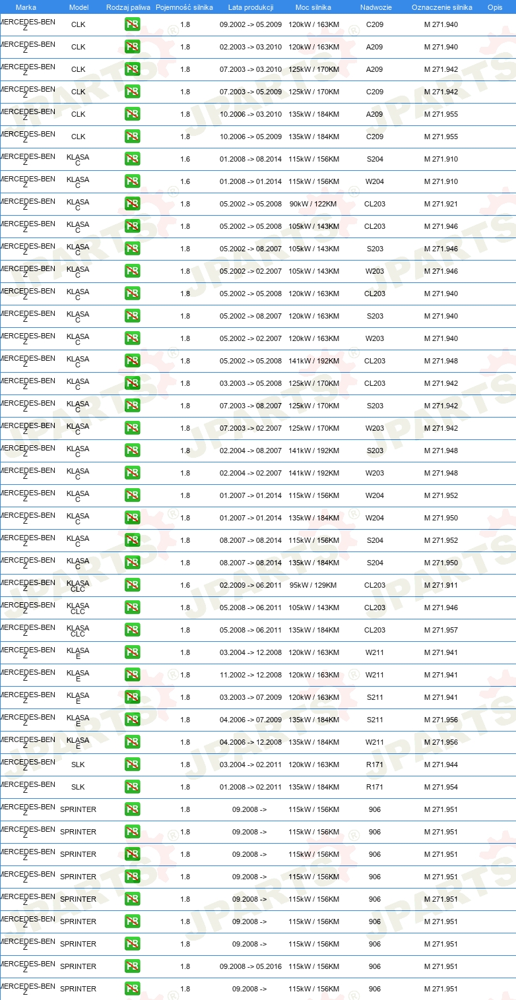Click the 'SLK' model cell in the M 271.954 row
Viewport: 516px width, 1000px height.
tap(78, 788)
